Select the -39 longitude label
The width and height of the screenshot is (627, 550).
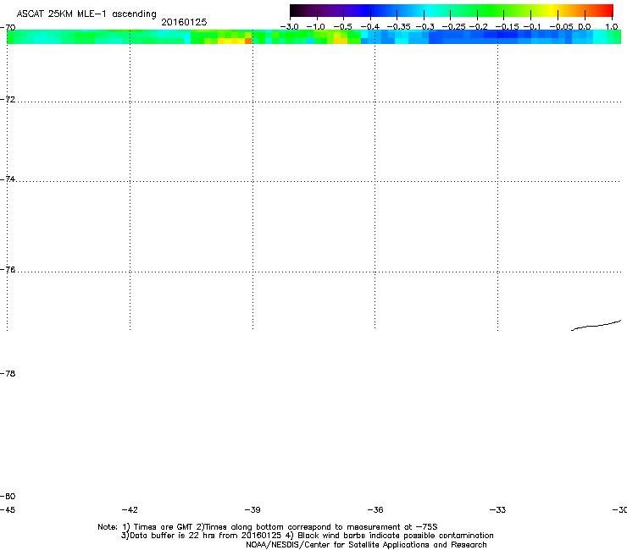point(252,509)
